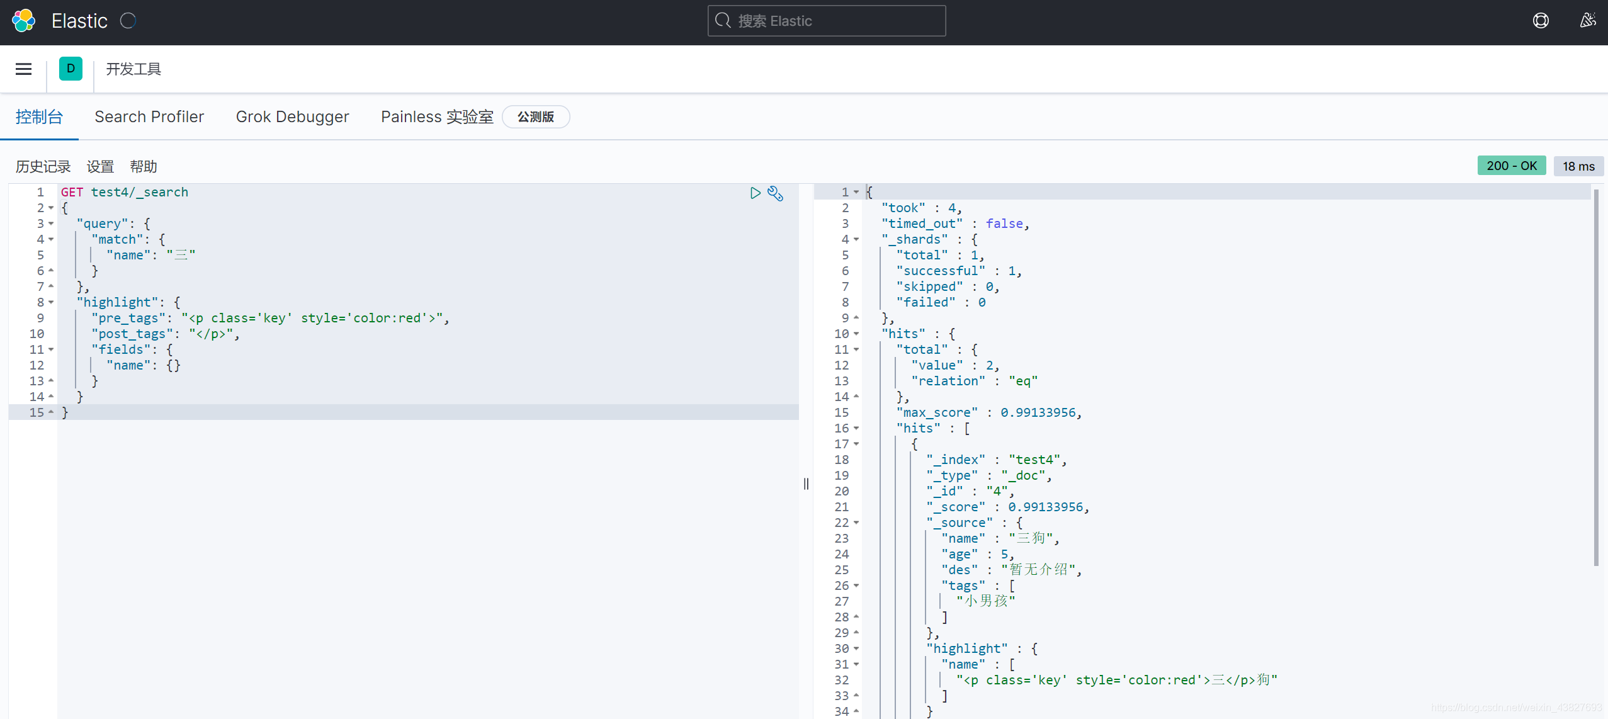The width and height of the screenshot is (1608, 719).
Task: Click the "name" : "三狗" response line
Action: [x=1000, y=538]
